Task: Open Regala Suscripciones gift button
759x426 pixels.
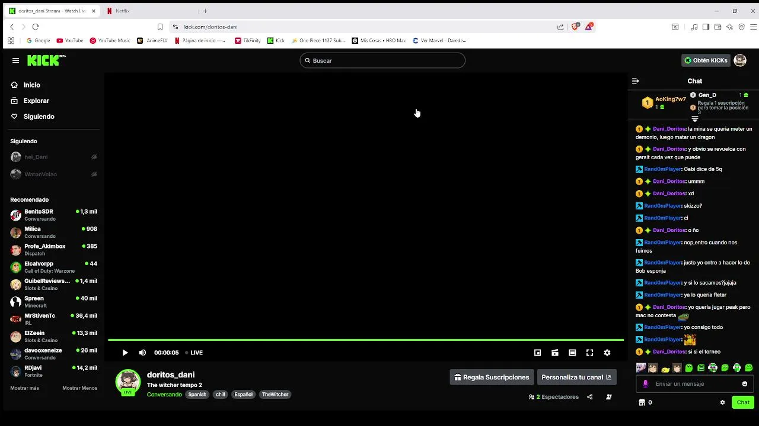Action: (492, 377)
